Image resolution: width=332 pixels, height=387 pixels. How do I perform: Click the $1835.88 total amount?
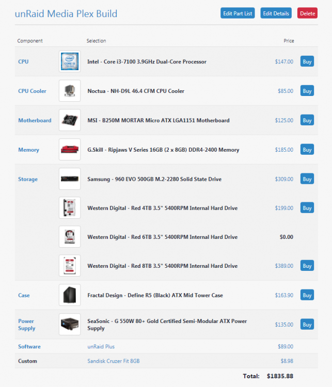(280, 376)
